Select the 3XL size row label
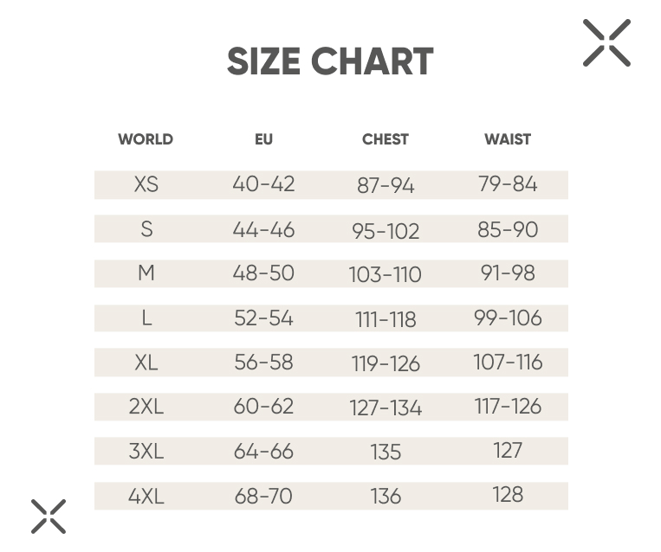The width and height of the screenshot is (661, 552). click(146, 452)
